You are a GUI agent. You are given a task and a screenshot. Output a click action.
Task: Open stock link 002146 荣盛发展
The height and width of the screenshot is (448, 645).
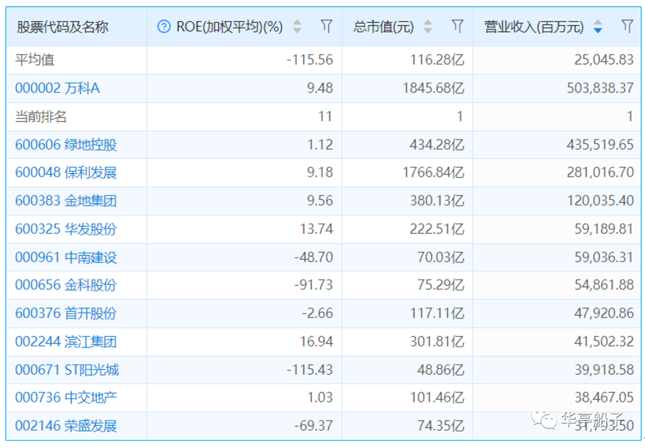click(x=66, y=425)
